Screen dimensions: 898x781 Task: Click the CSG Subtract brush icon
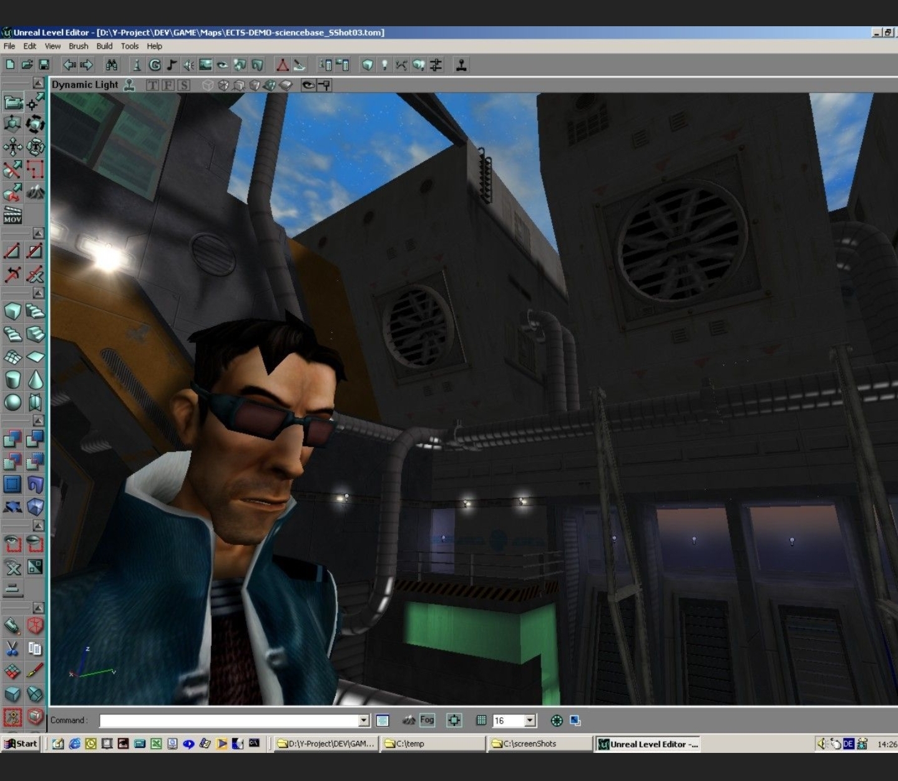click(35, 439)
